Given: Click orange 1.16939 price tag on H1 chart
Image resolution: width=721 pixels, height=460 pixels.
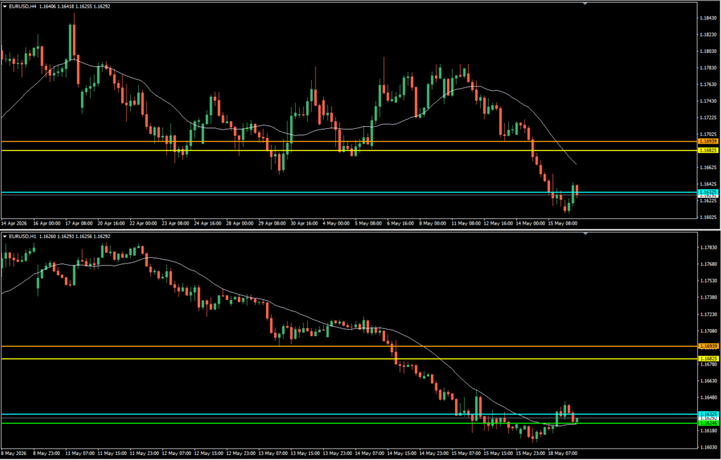Looking at the screenshot, I should [x=708, y=346].
